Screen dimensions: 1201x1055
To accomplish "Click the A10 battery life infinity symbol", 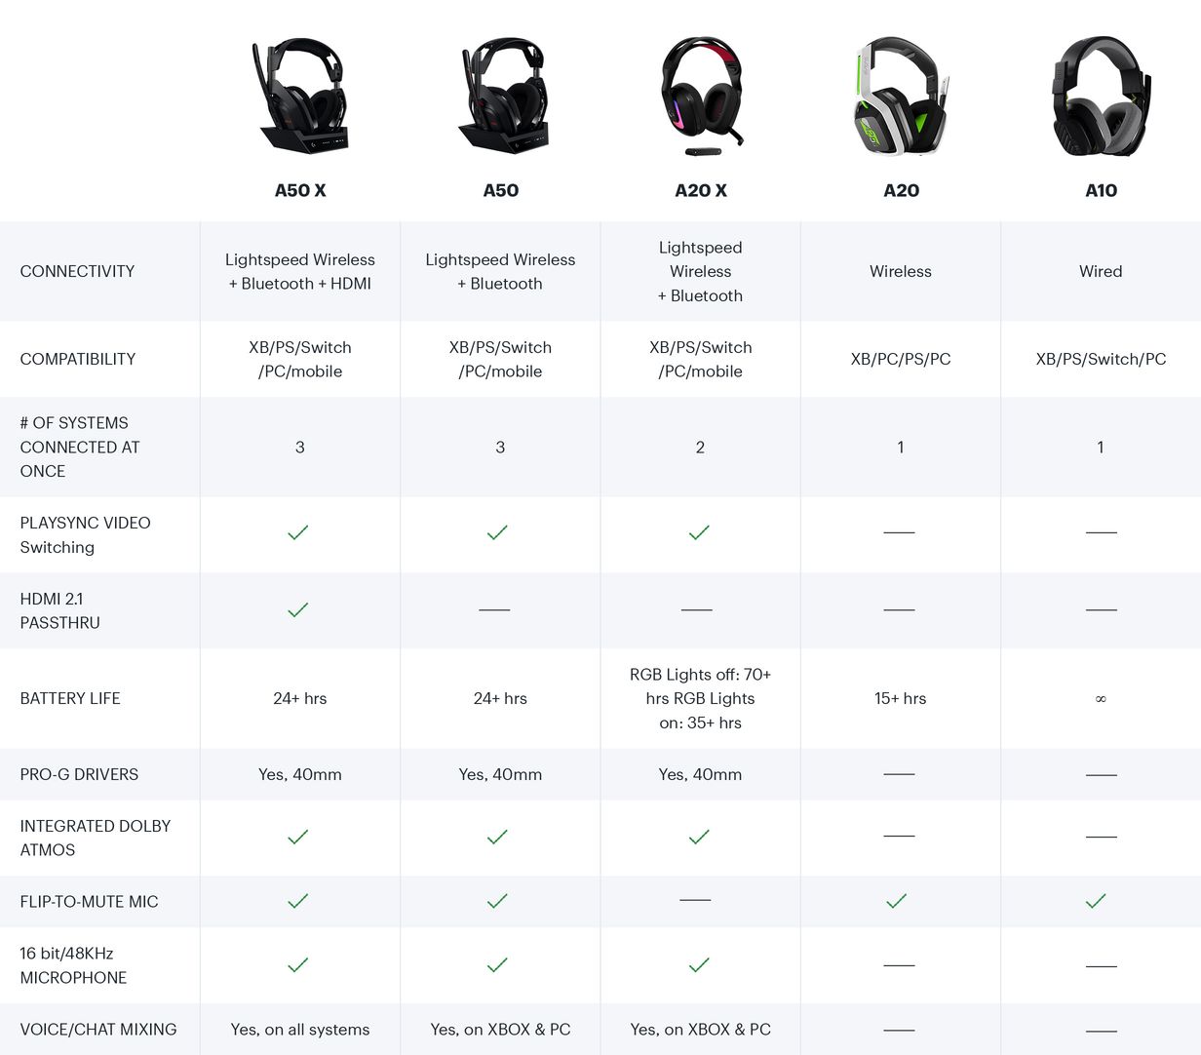I will point(1101,699).
